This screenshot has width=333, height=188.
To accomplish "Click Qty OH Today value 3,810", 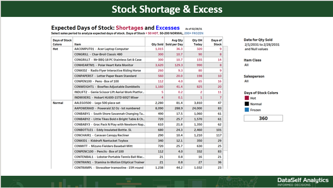I will [x=198, y=103].
